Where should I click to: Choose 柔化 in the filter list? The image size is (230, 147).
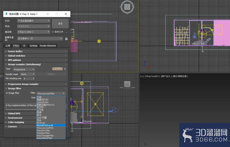click(51, 115)
